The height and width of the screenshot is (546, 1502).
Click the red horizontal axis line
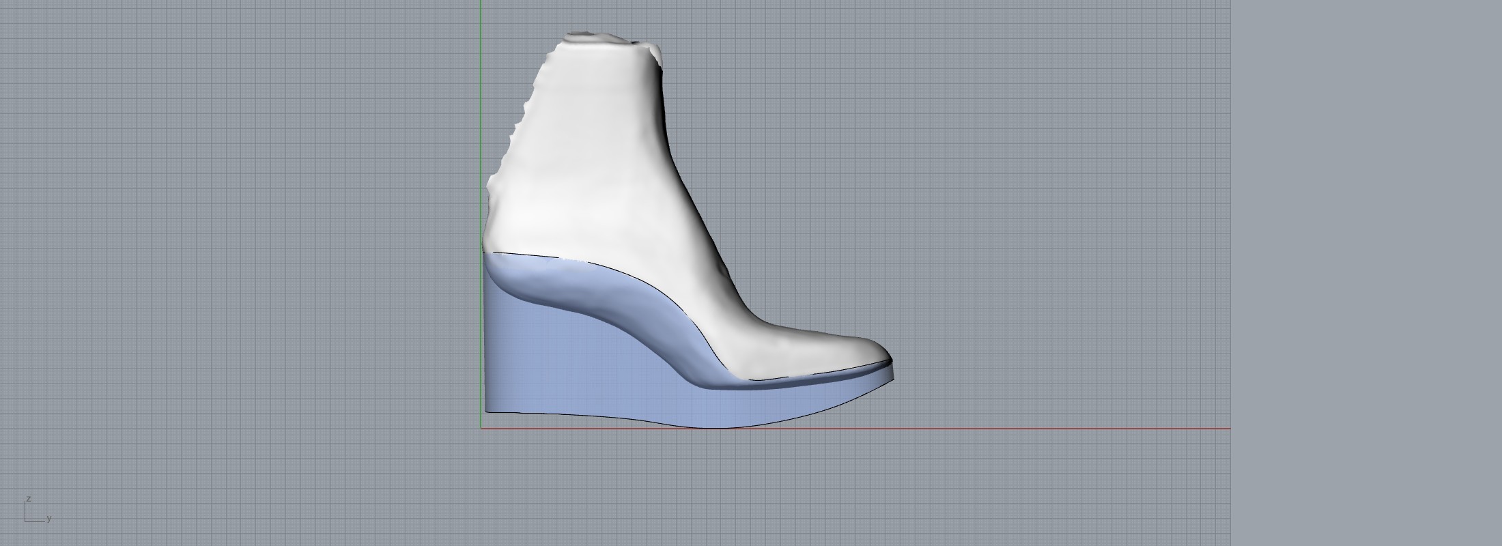coord(1024,429)
